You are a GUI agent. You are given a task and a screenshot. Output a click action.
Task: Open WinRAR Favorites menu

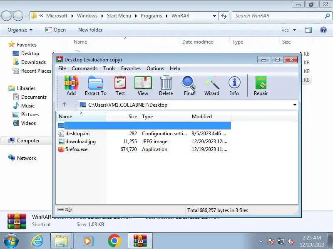131,68
